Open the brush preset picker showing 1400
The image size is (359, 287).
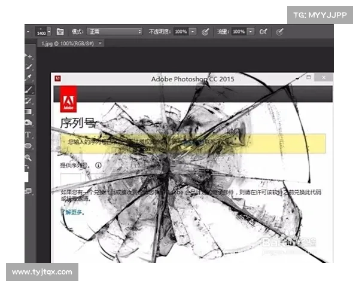point(43,31)
